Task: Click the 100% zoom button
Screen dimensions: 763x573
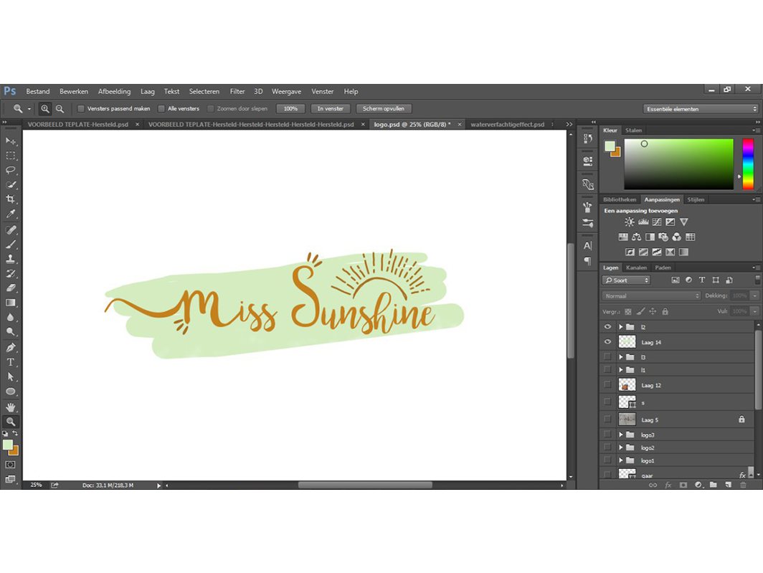Action: coord(290,108)
